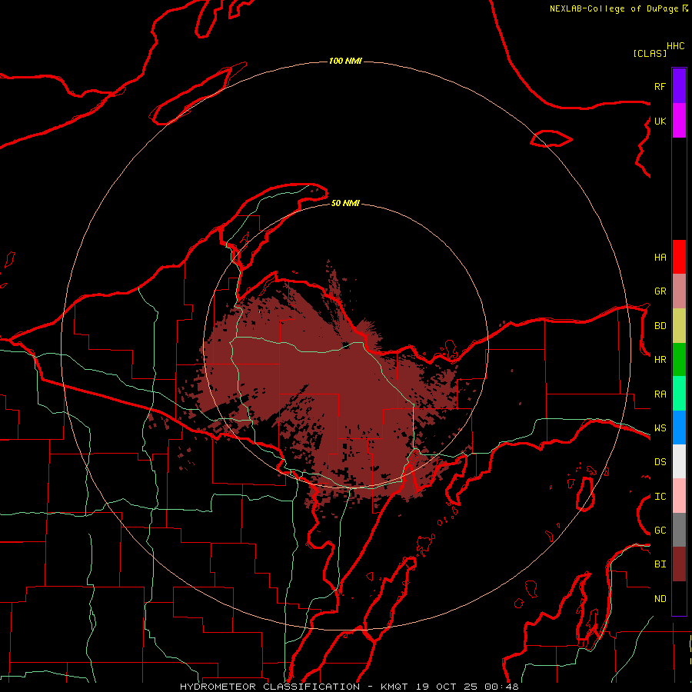
Task: Click the 'WS' legend label
Action: click(660, 428)
